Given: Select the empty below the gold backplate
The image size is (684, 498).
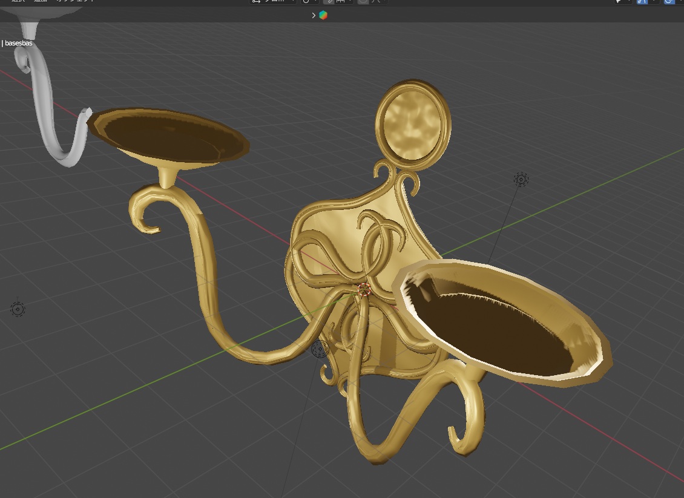Looking at the screenshot, I should tap(320, 349).
